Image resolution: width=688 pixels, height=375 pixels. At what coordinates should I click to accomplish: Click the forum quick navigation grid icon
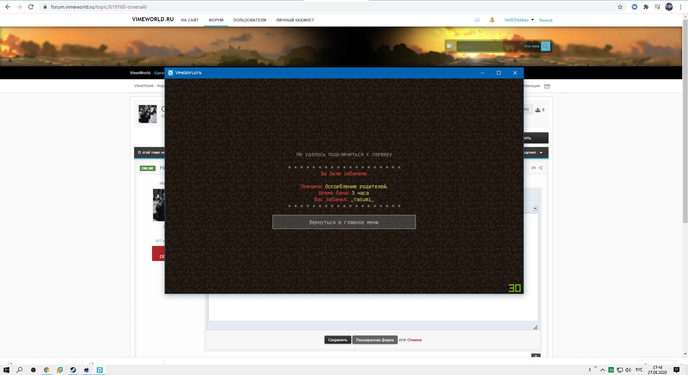[x=449, y=46]
